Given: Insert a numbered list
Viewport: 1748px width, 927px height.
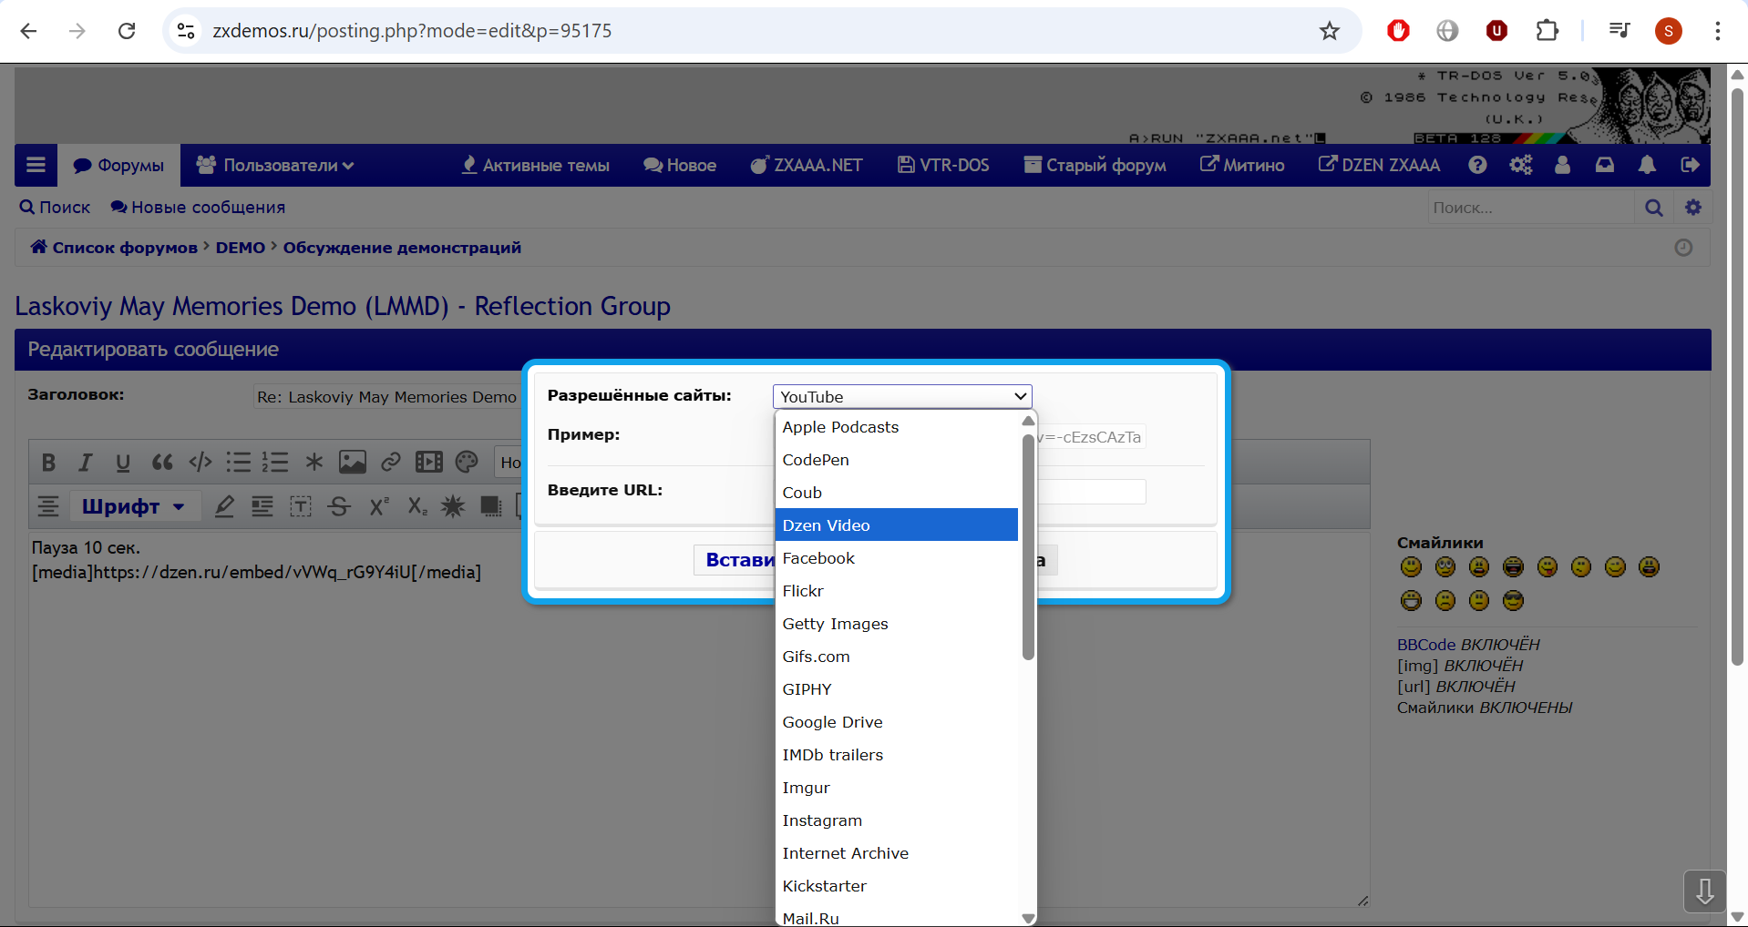Looking at the screenshot, I should click(x=275, y=463).
